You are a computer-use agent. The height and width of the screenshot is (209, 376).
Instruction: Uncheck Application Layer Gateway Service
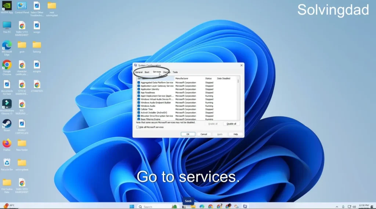click(138, 86)
